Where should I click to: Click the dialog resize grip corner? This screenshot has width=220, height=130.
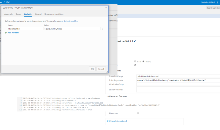(x=107, y=72)
